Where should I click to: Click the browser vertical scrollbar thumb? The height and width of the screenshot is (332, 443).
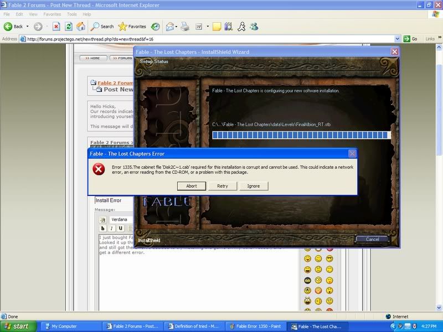[439, 110]
